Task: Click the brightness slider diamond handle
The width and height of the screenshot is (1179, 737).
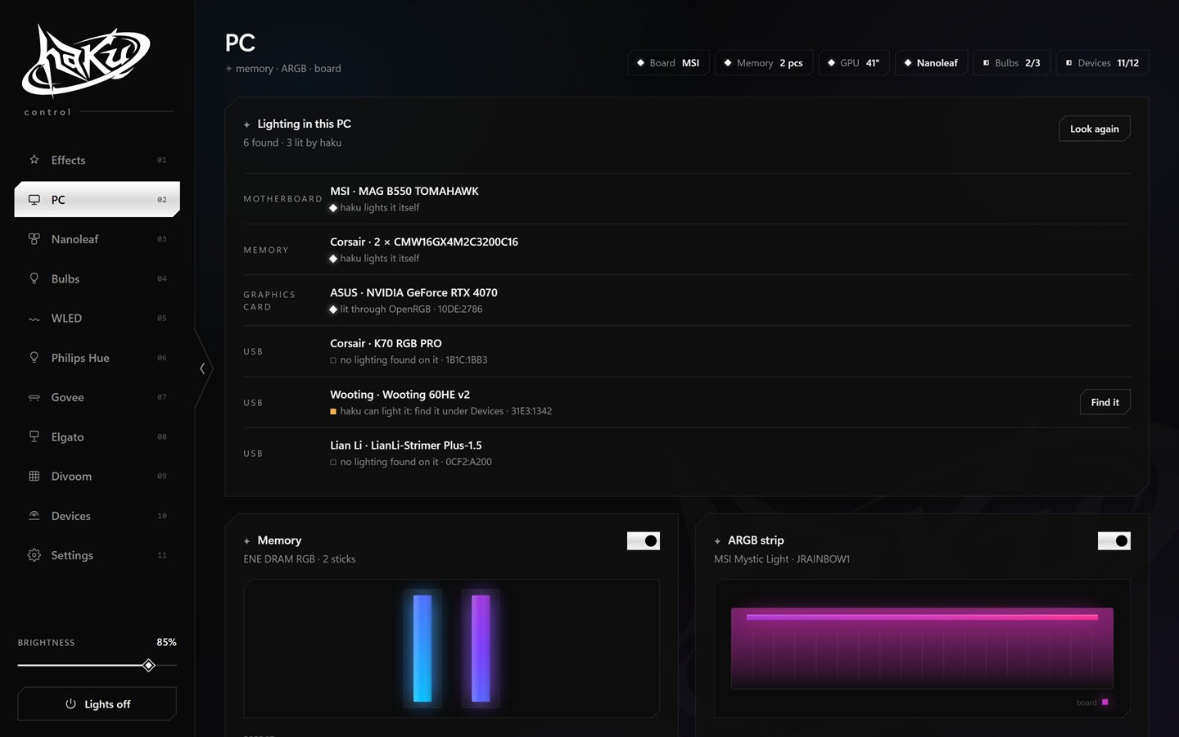Action: click(149, 665)
